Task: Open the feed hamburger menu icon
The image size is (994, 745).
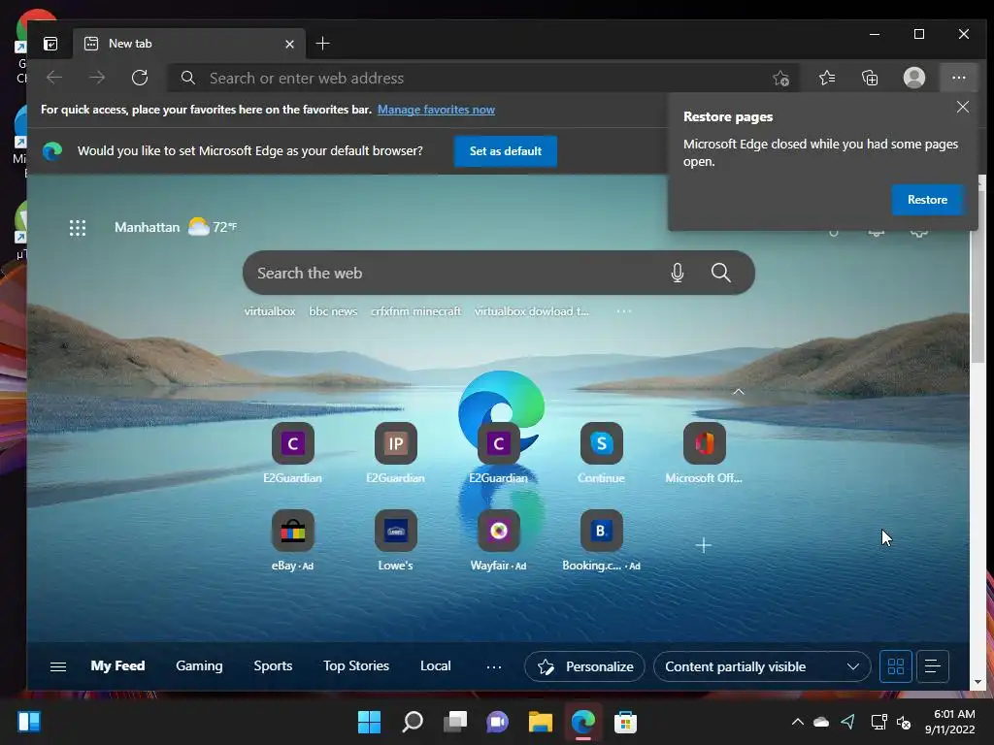Action: click(58, 666)
